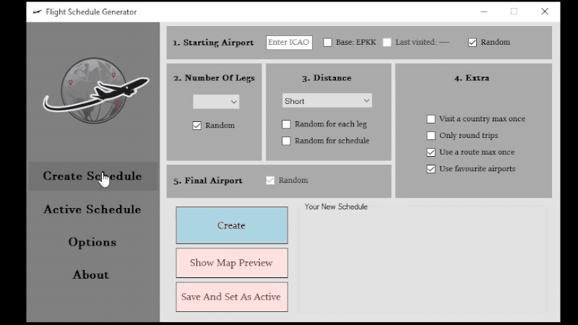The height and width of the screenshot is (325, 578).
Task: Uncheck Random under Number Of Legs
Action: [x=197, y=126]
